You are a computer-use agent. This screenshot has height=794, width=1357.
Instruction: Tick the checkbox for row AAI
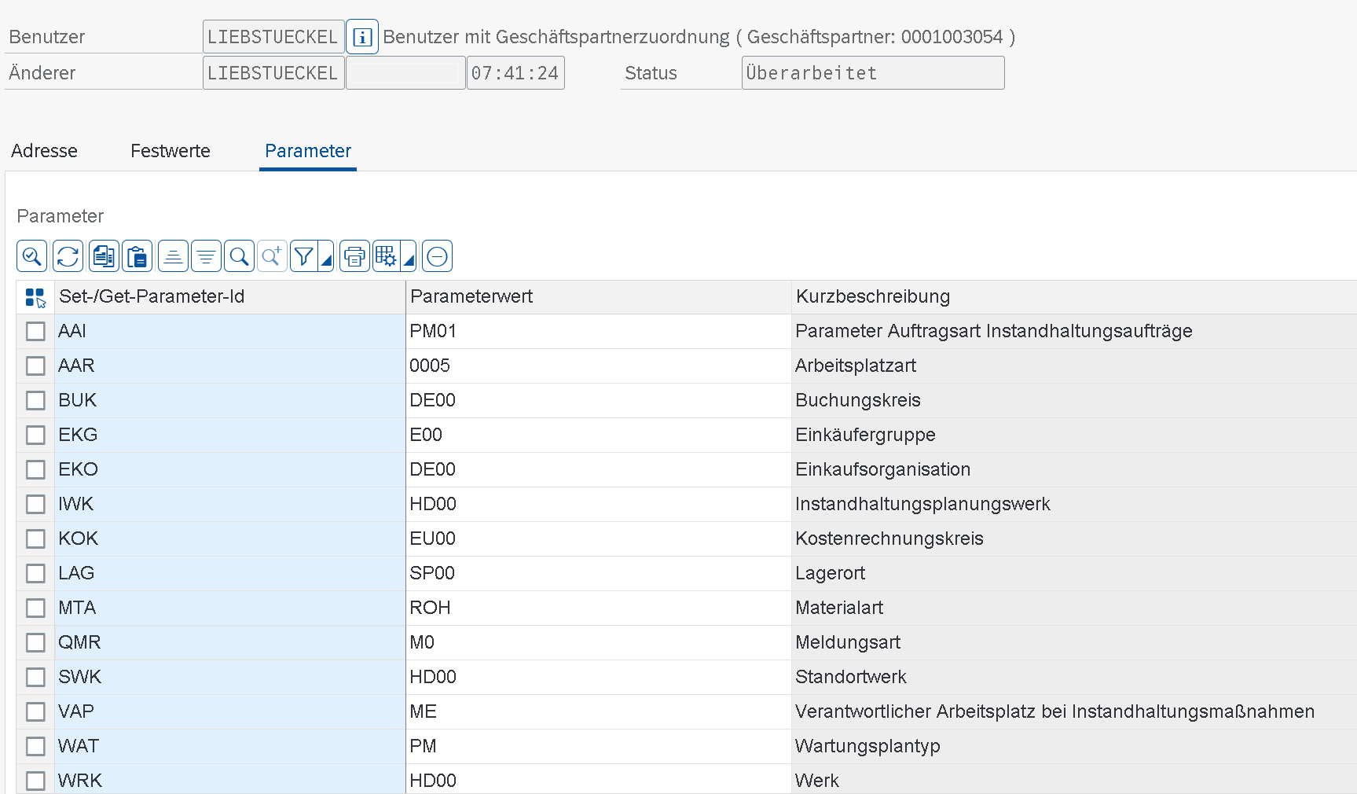[x=35, y=332]
